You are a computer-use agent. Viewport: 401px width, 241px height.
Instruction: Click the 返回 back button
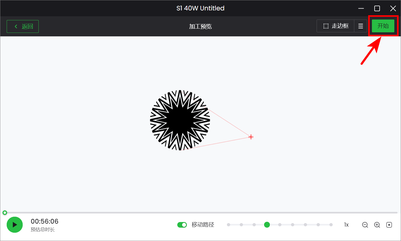pyautogui.click(x=23, y=26)
